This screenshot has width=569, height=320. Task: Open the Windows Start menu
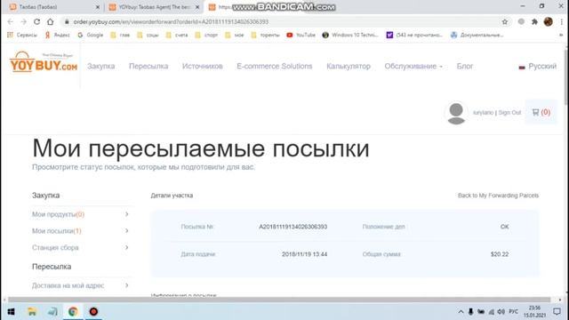point(11,312)
